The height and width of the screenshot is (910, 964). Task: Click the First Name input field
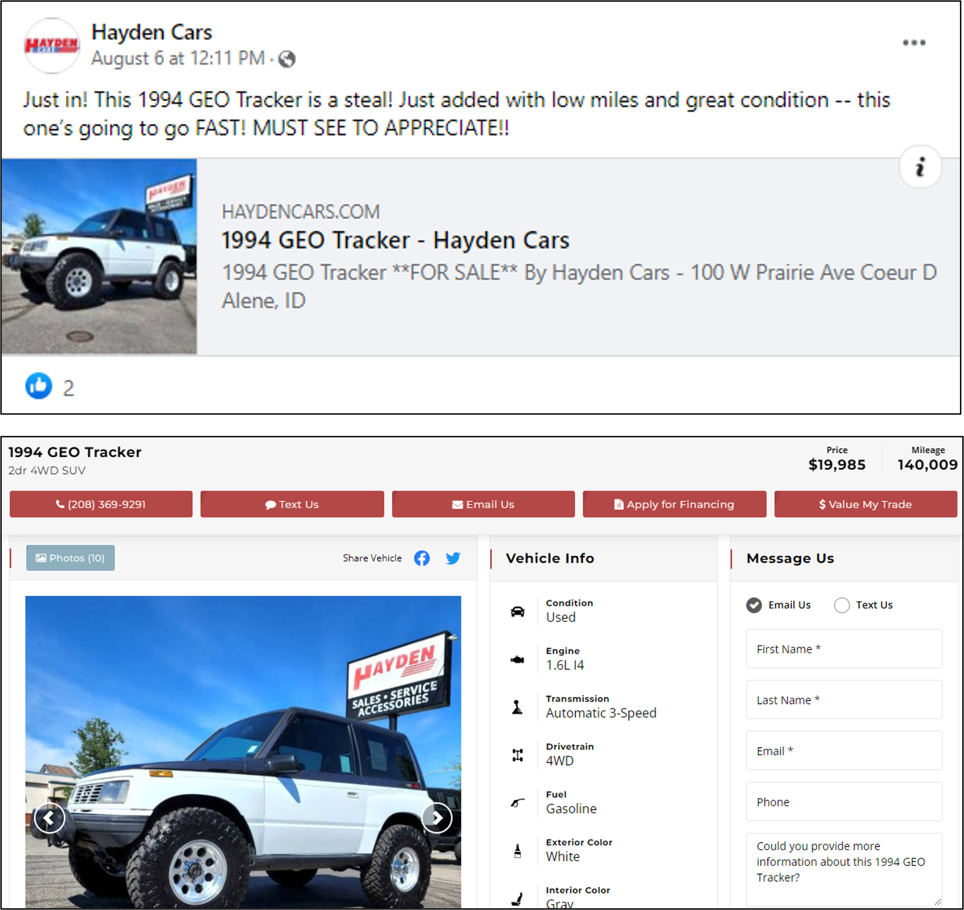844,648
